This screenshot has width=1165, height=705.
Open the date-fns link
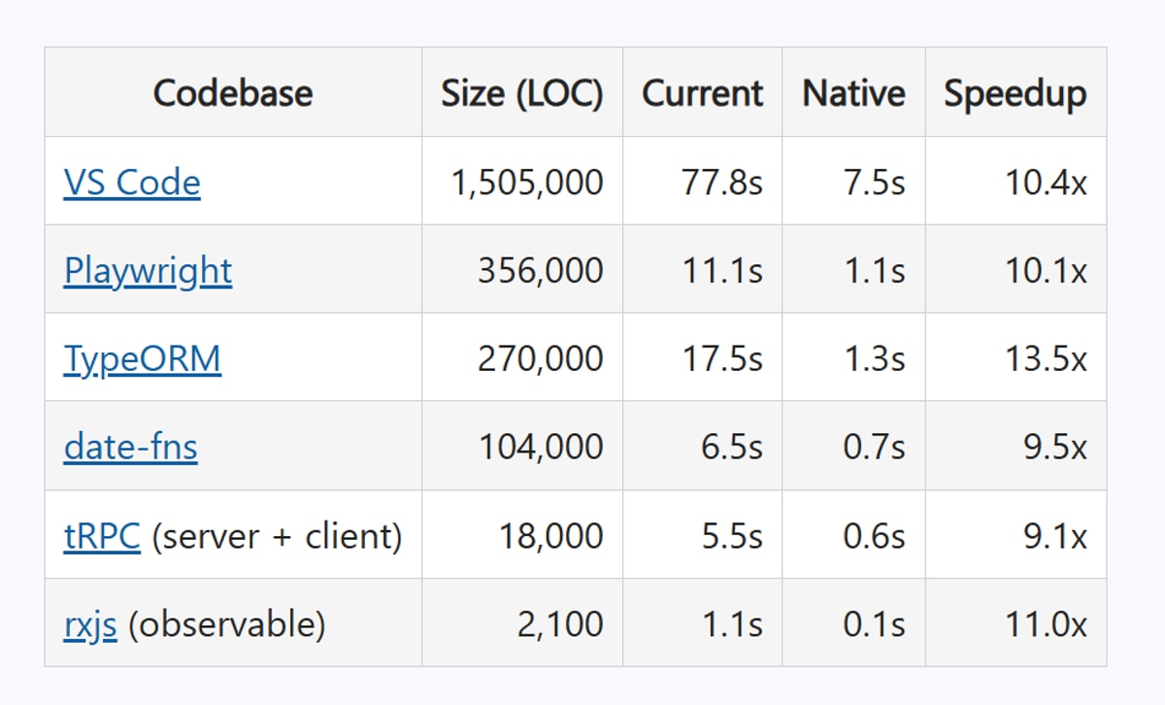[x=131, y=447]
